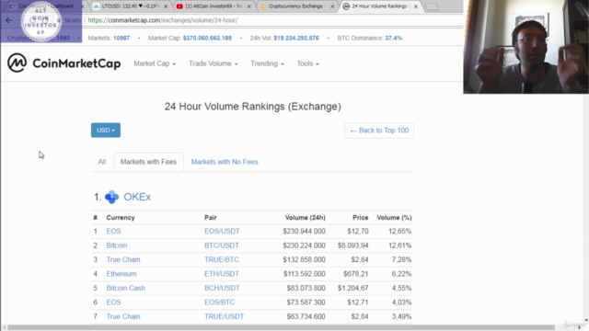
Task: Open EOS currency link in row 6
Action: [113, 302]
